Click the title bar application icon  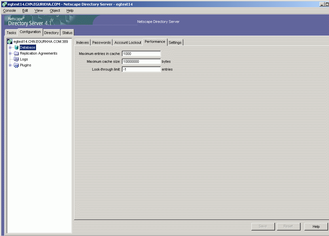click(x=4, y=4)
